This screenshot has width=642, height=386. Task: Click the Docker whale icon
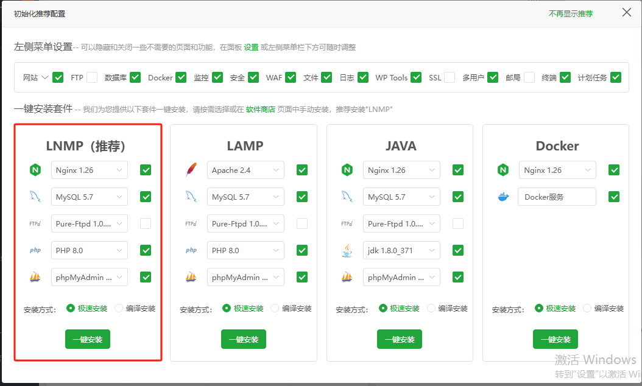[503, 197]
